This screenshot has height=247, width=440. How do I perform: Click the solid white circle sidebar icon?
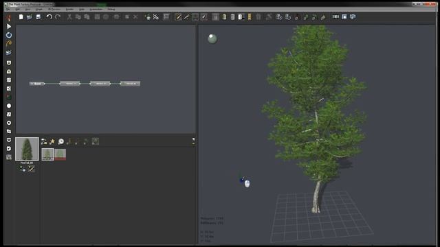[9, 106]
